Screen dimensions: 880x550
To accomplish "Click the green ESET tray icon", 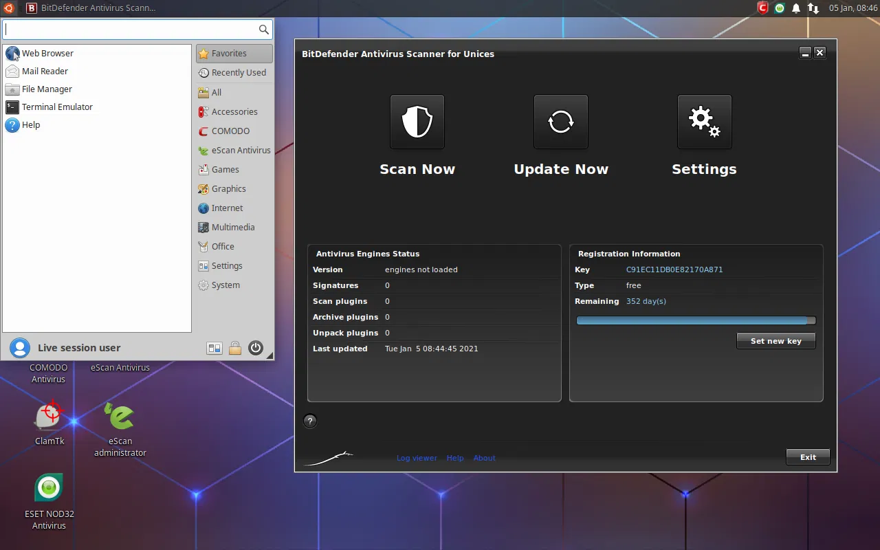I will click(780, 8).
